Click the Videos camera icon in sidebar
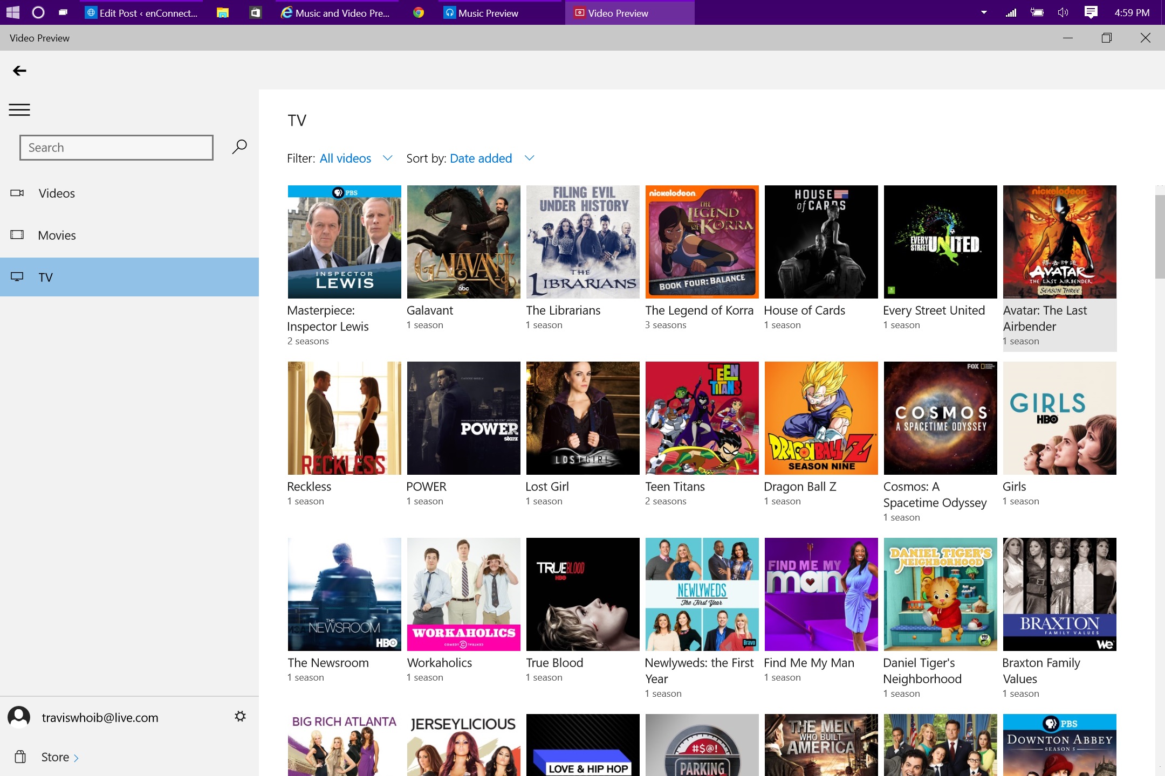 17,193
